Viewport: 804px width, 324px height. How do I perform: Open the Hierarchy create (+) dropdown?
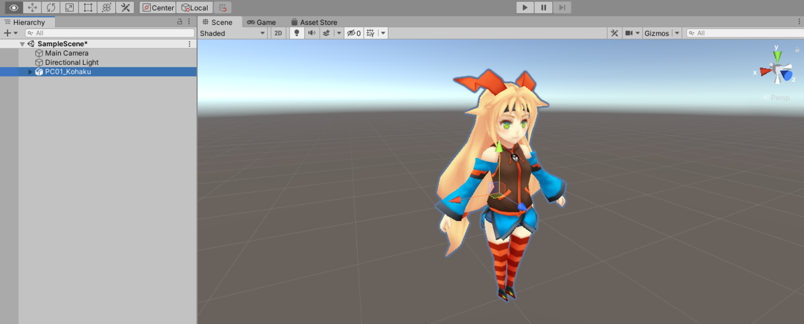coord(10,33)
